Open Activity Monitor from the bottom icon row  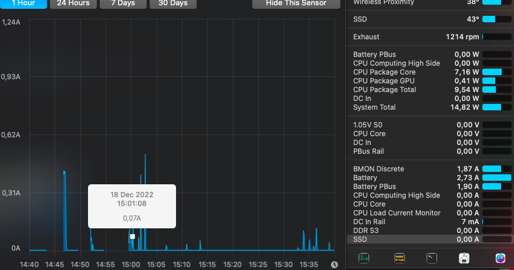click(x=364, y=258)
